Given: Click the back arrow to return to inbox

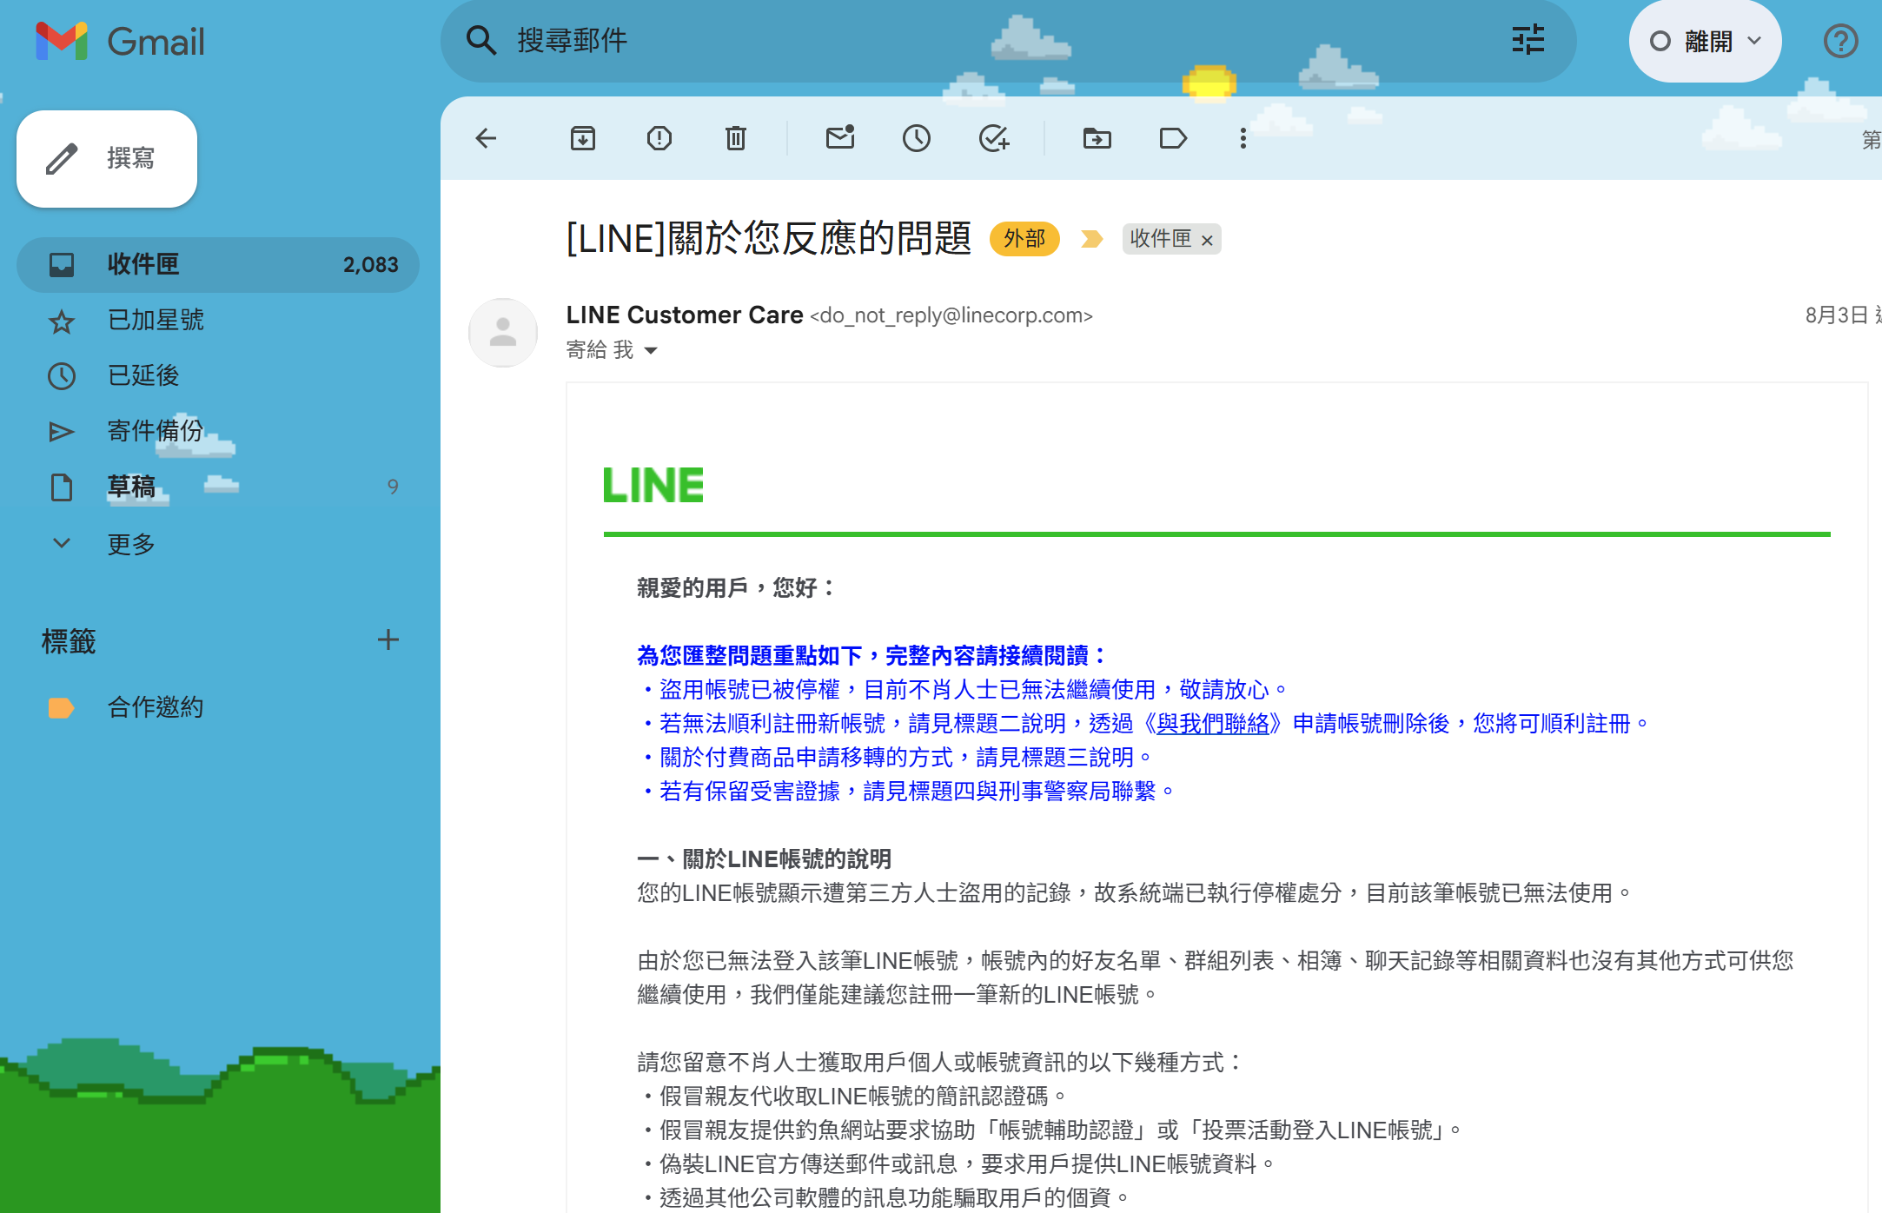Looking at the screenshot, I should point(486,138).
